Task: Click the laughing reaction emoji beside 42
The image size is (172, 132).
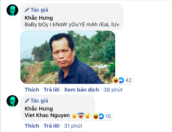Action: click(116, 80)
